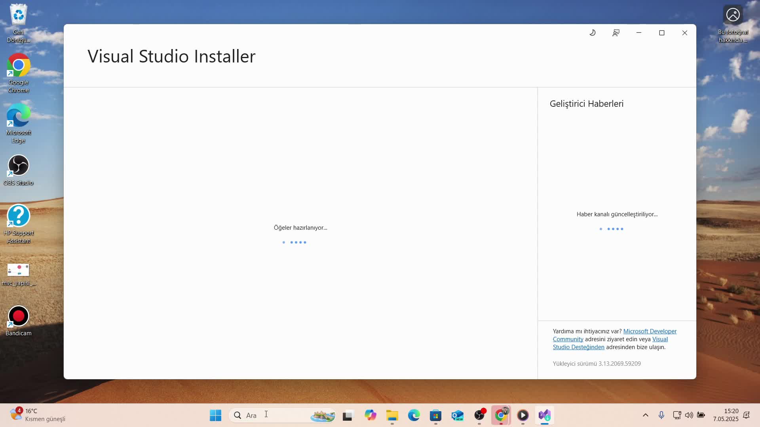This screenshot has width=760, height=427.
Task: Open Task View from the taskbar
Action: (x=348, y=415)
